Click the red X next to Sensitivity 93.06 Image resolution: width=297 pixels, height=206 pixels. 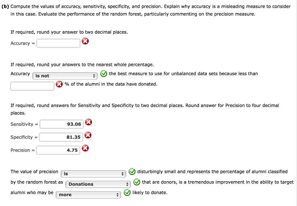point(88,122)
